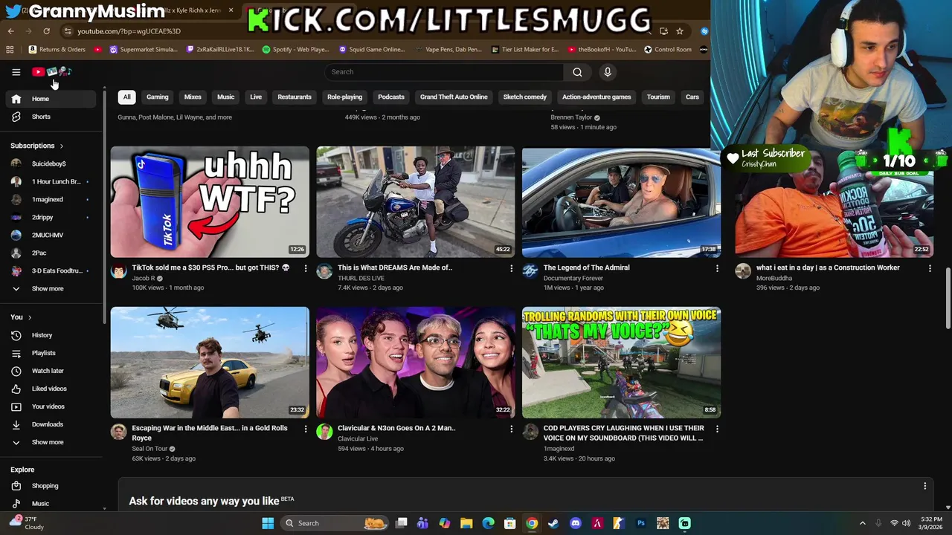Screen dimensions: 952x535
Task: Open the TikTok uhhh WTF video thumbnail
Action: tap(210, 202)
